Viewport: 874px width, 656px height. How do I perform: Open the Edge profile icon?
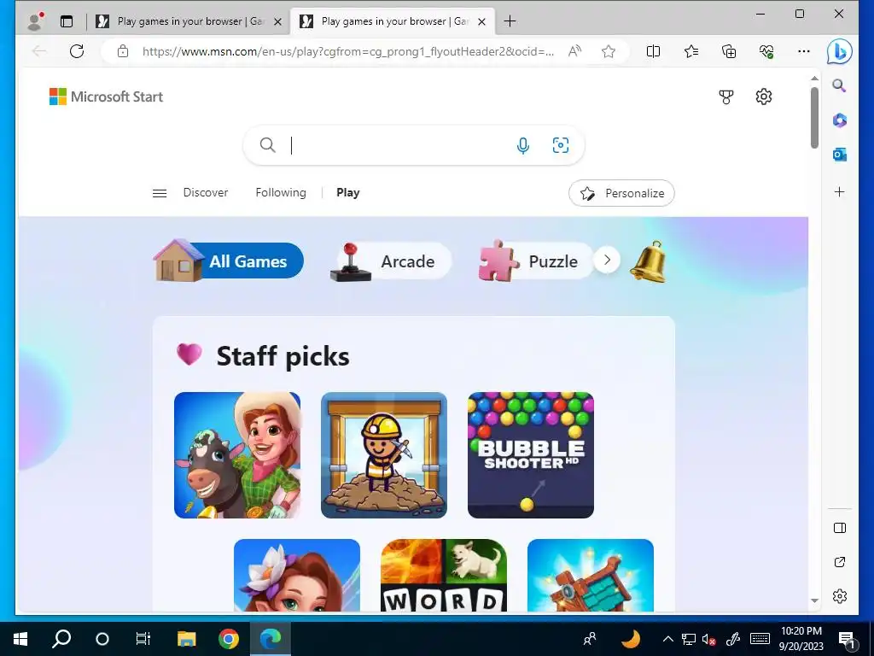tap(36, 21)
